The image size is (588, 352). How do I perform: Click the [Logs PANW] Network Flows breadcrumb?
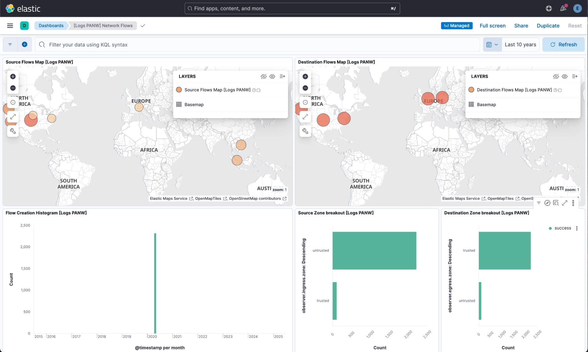click(103, 26)
